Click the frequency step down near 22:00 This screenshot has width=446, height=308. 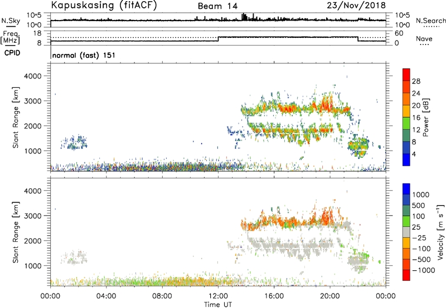358,39
